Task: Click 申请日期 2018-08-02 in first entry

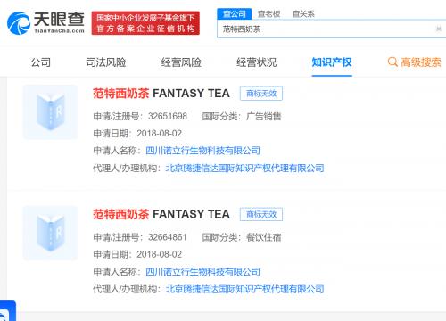Action: pos(137,134)
